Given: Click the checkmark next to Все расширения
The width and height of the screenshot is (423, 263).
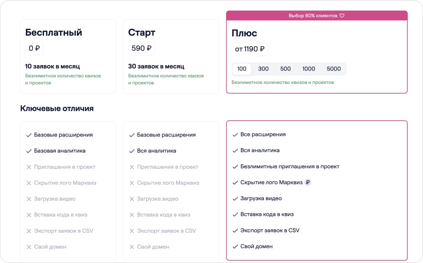Looking at the screenshot, I should (235, 135).
